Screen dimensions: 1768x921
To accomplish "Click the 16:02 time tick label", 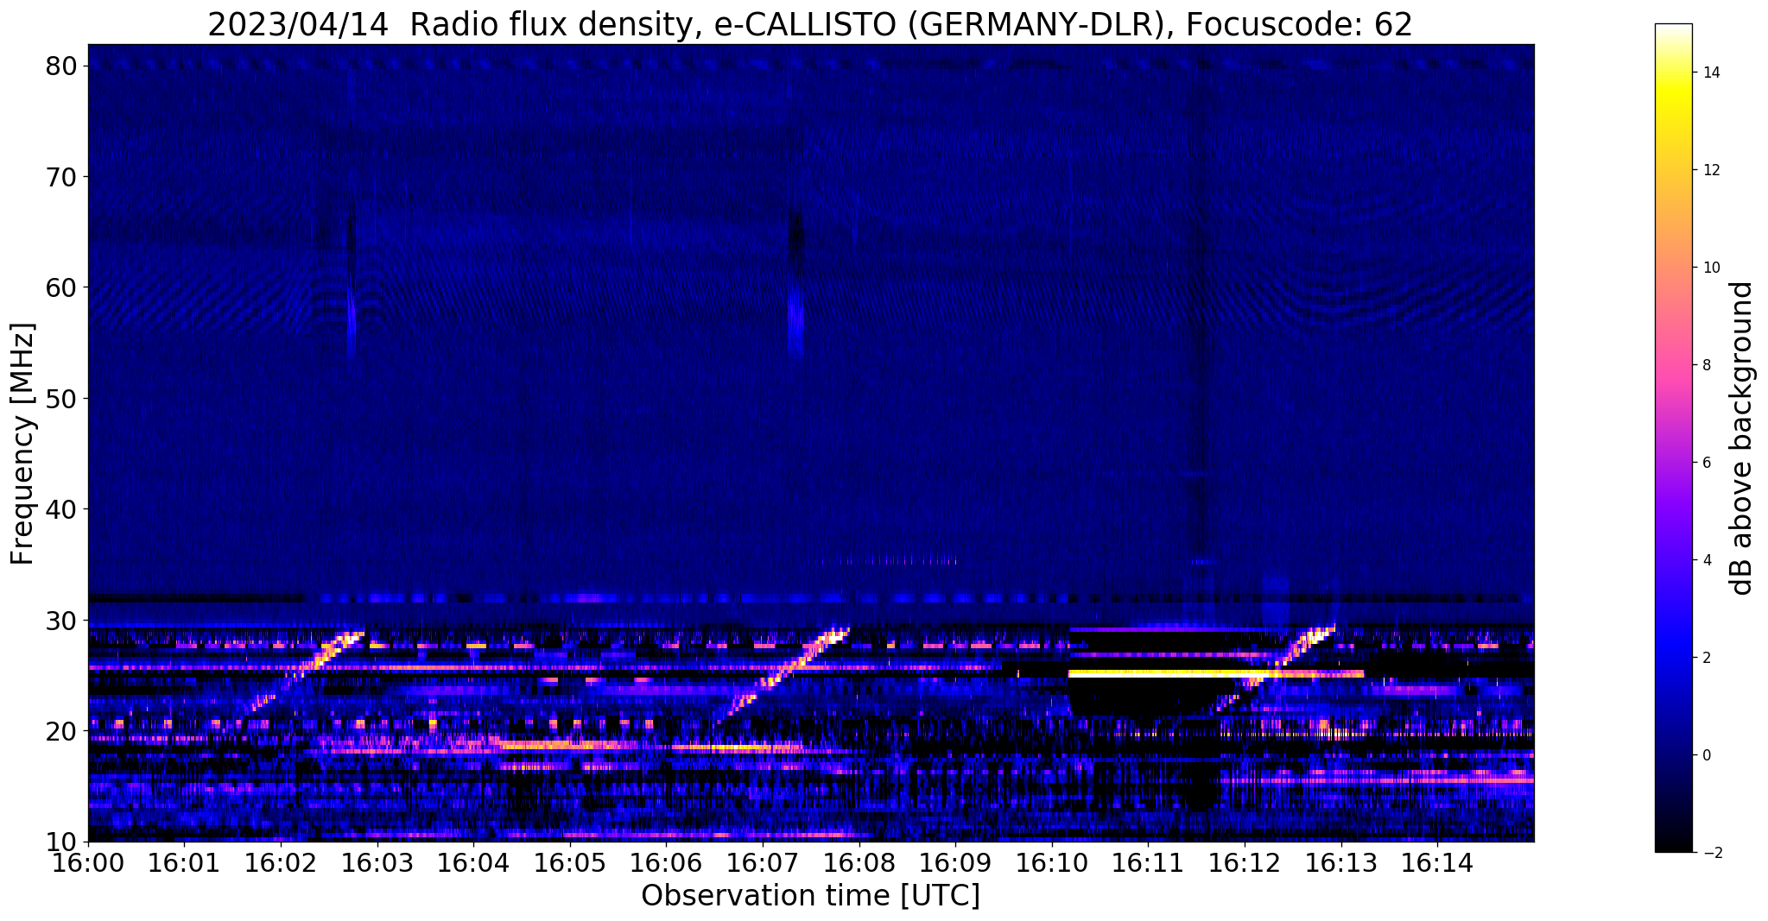I will click(281, 862).
